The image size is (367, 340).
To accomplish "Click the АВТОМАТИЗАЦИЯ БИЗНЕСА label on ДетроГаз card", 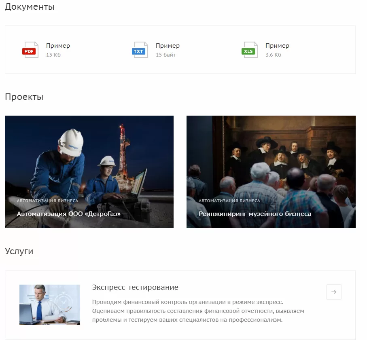I will click(x=47, y=201).
